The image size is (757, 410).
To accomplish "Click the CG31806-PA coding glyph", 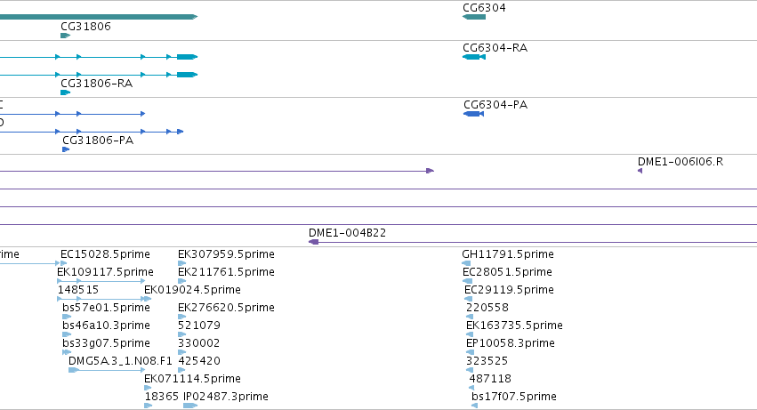I will [66, 149].
